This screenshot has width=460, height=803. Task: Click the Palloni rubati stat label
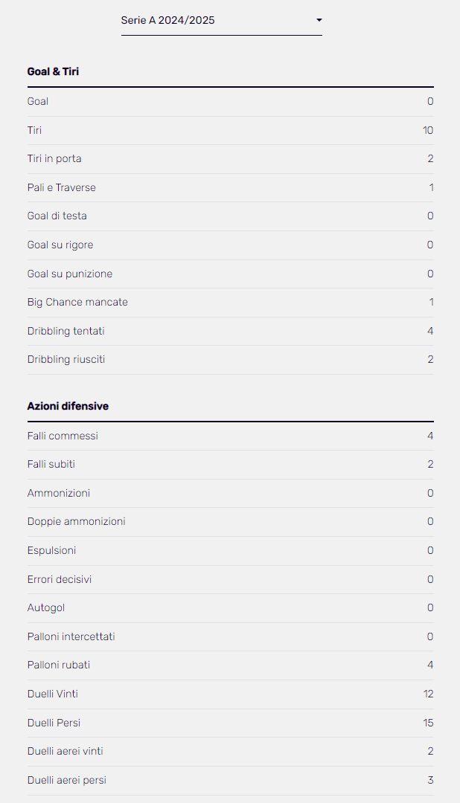coord(59,665)
